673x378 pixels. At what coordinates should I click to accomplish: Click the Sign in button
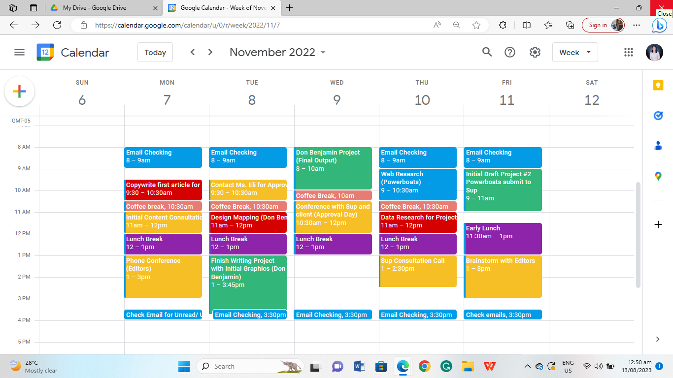(x=603, y=25)
